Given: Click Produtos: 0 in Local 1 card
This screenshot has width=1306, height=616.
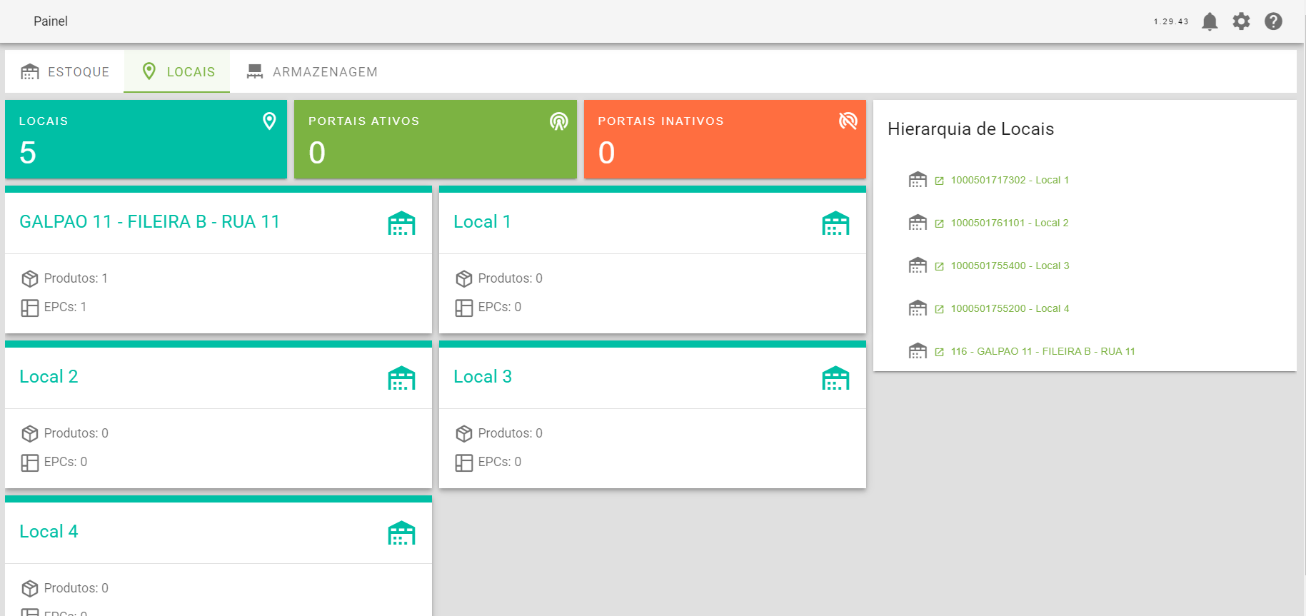Looking at the screenshot, I should 511,278.
